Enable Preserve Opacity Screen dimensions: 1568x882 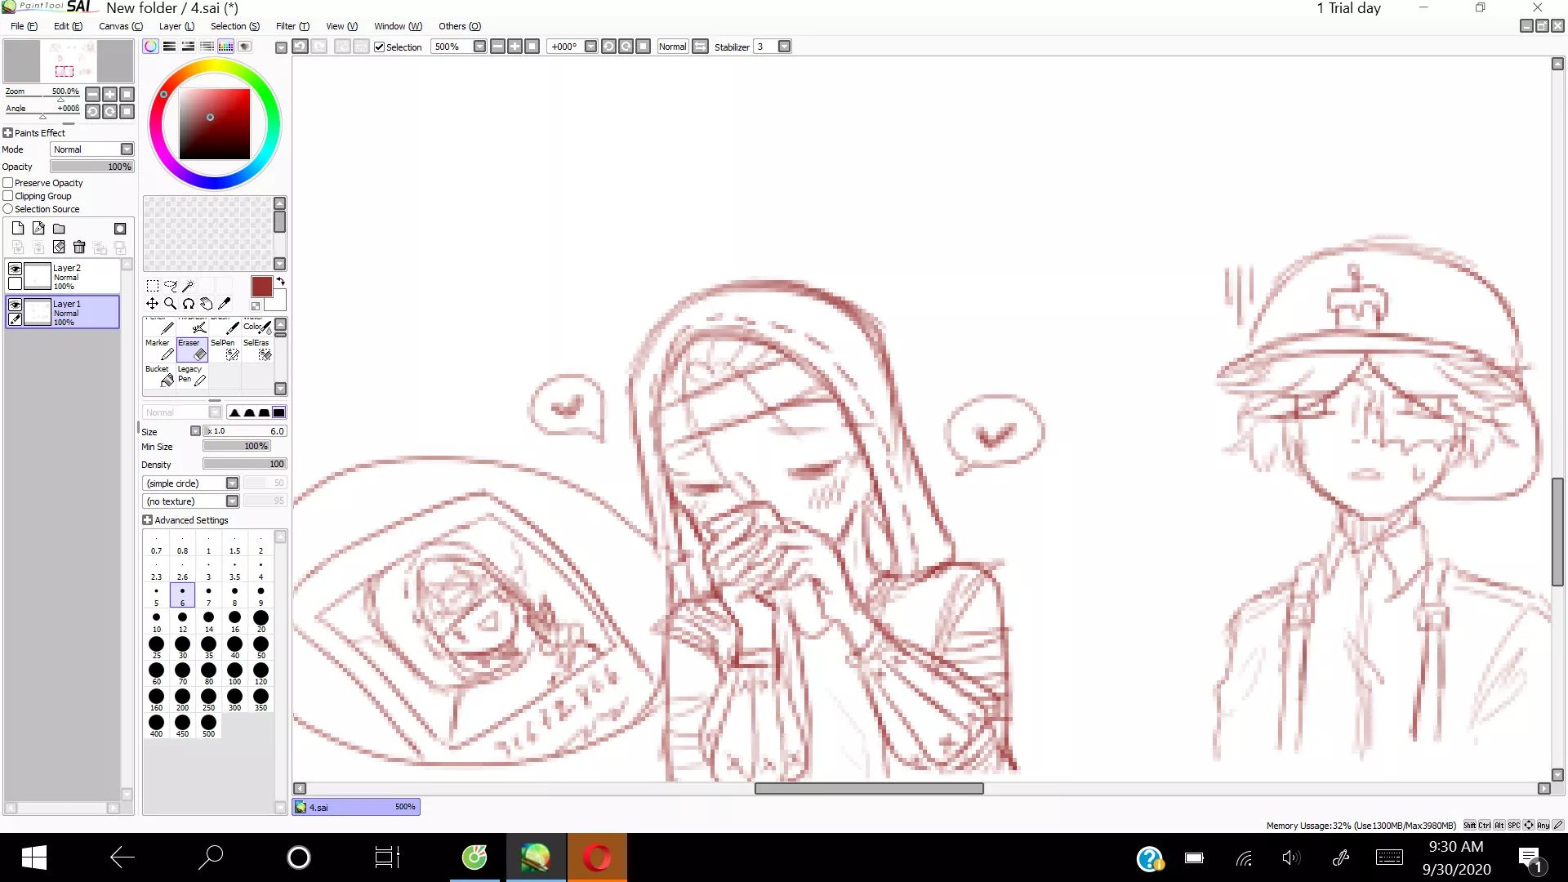(x=8, y=183)
